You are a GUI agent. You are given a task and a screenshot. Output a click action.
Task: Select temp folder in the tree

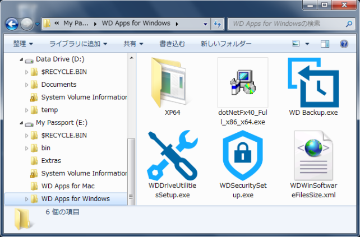click(49, 110)
